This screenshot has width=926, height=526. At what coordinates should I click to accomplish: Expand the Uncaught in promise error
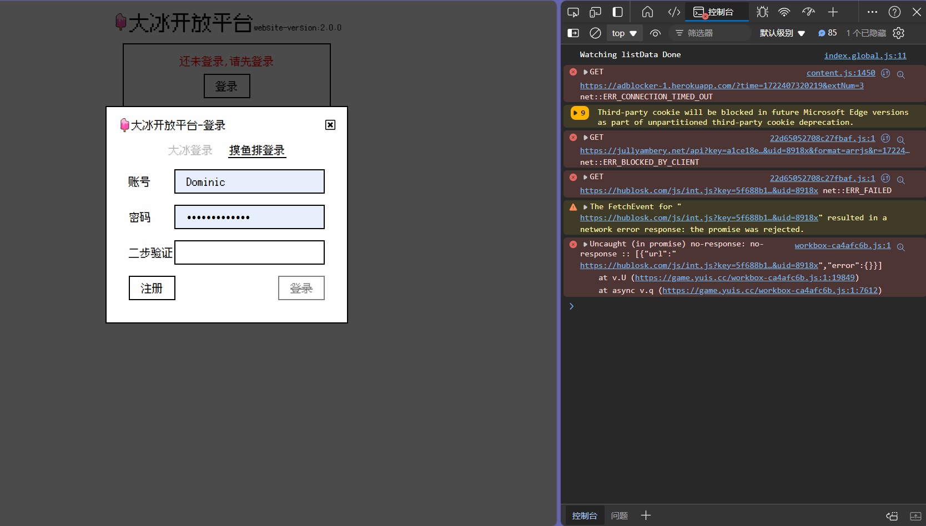click(586, 244)
